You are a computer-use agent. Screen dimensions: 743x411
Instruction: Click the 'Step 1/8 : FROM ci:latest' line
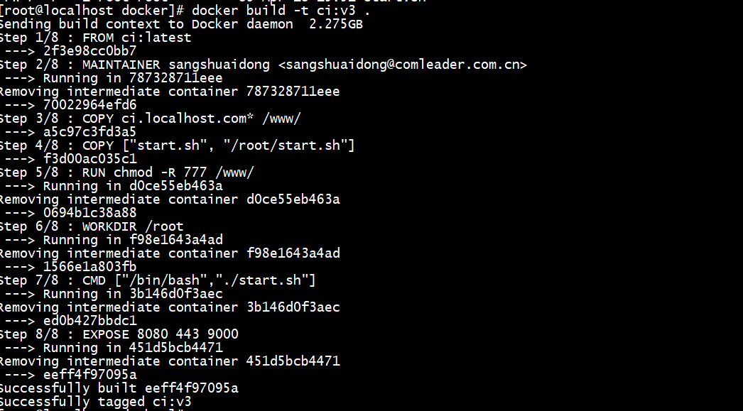[95, 38]
